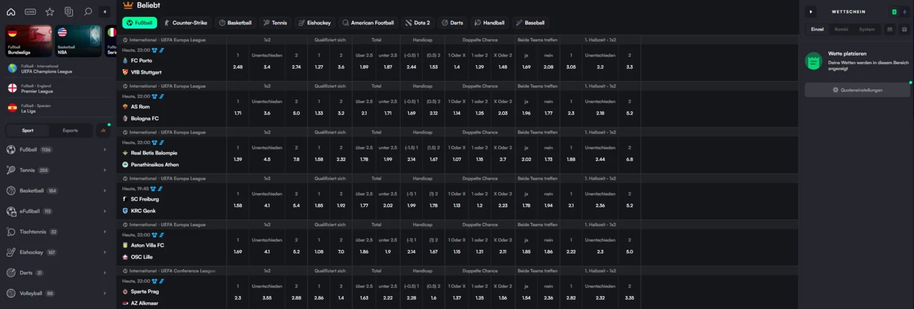
Task: Open the bet history documents icon
Action: [69, 12]
